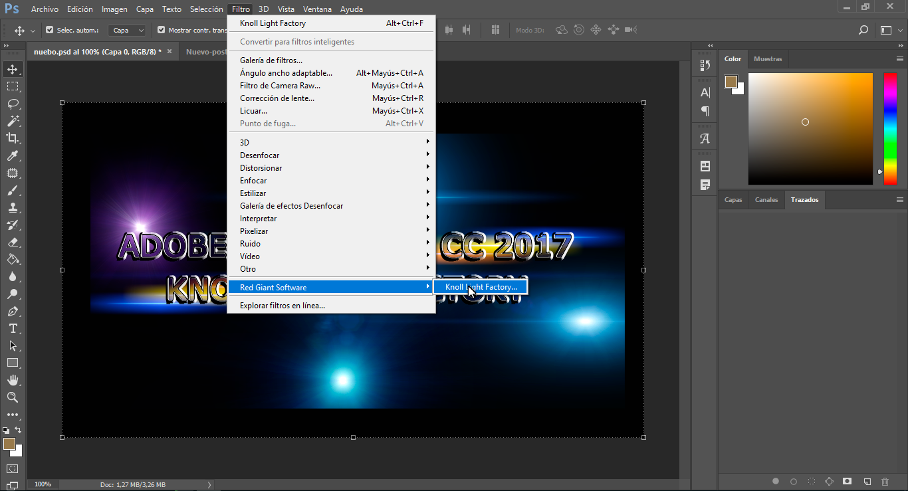Toggle Quick Mask mode
Viewport: 908px width, 491px height.
[x=13, y=469]
